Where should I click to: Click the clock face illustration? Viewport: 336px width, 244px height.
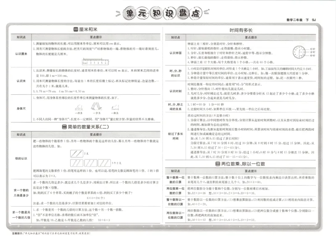click(x=299, y=52)
